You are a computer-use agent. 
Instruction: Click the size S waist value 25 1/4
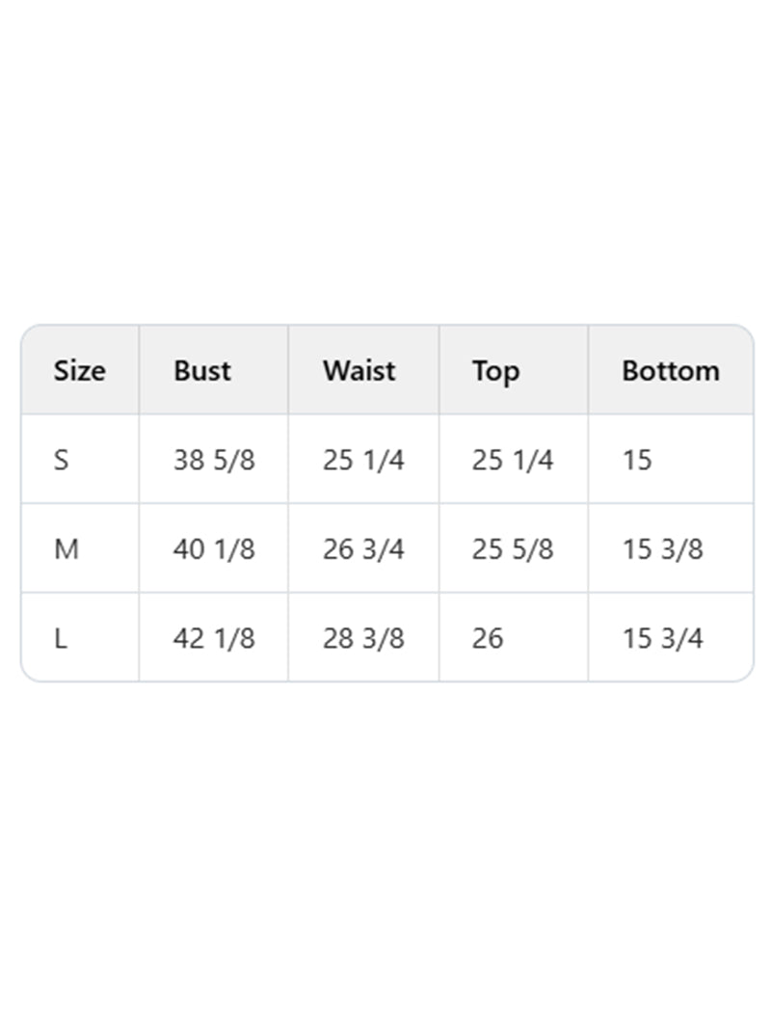(x=363, y=460)
